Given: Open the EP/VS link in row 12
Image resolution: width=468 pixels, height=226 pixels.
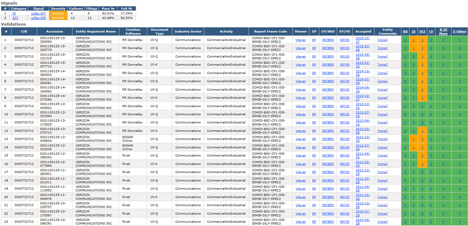Looking at the screenshot, I should click(345, 131).
